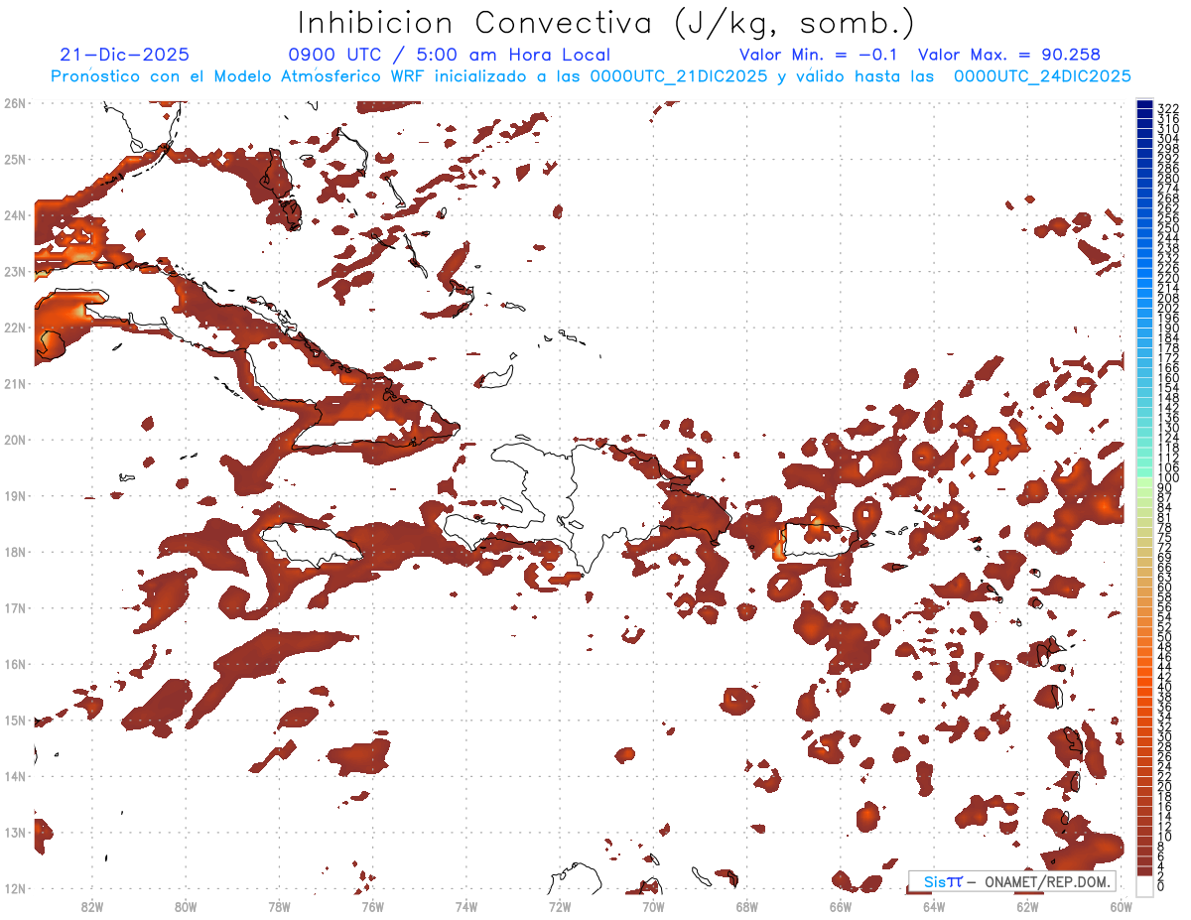Click the '0900 UTC / 5:00 am Hora Local' time

tap(449, 56)
